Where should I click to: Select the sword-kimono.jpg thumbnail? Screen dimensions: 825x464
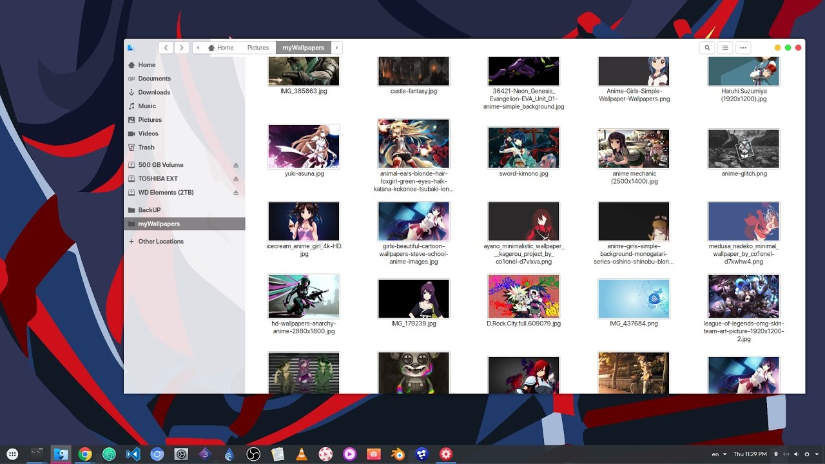(x=523, y=148)
